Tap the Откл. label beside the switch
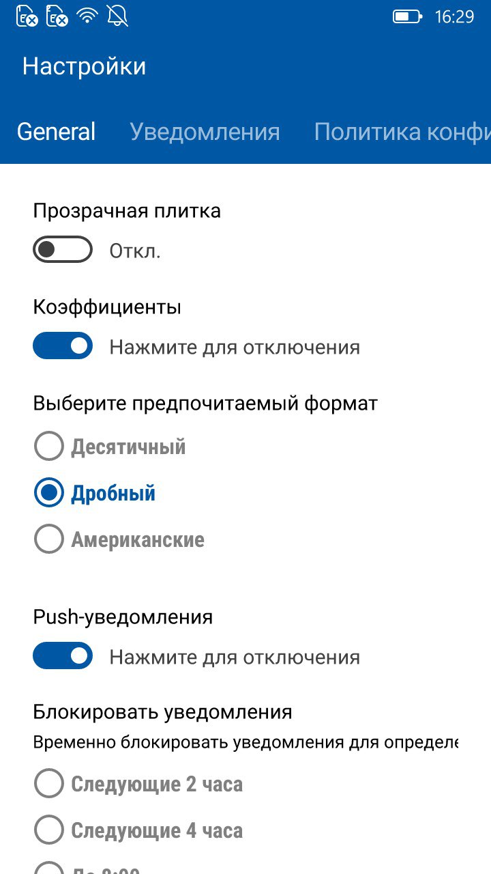 (x=135, y=251)
